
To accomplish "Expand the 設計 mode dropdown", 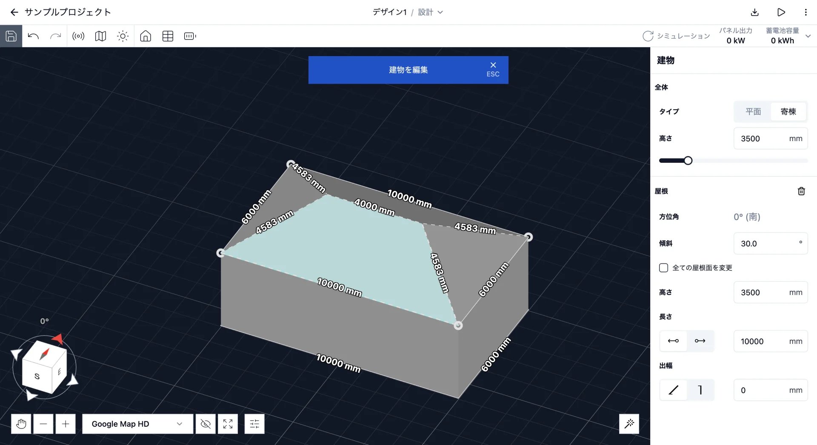I will tap(431, 12).
